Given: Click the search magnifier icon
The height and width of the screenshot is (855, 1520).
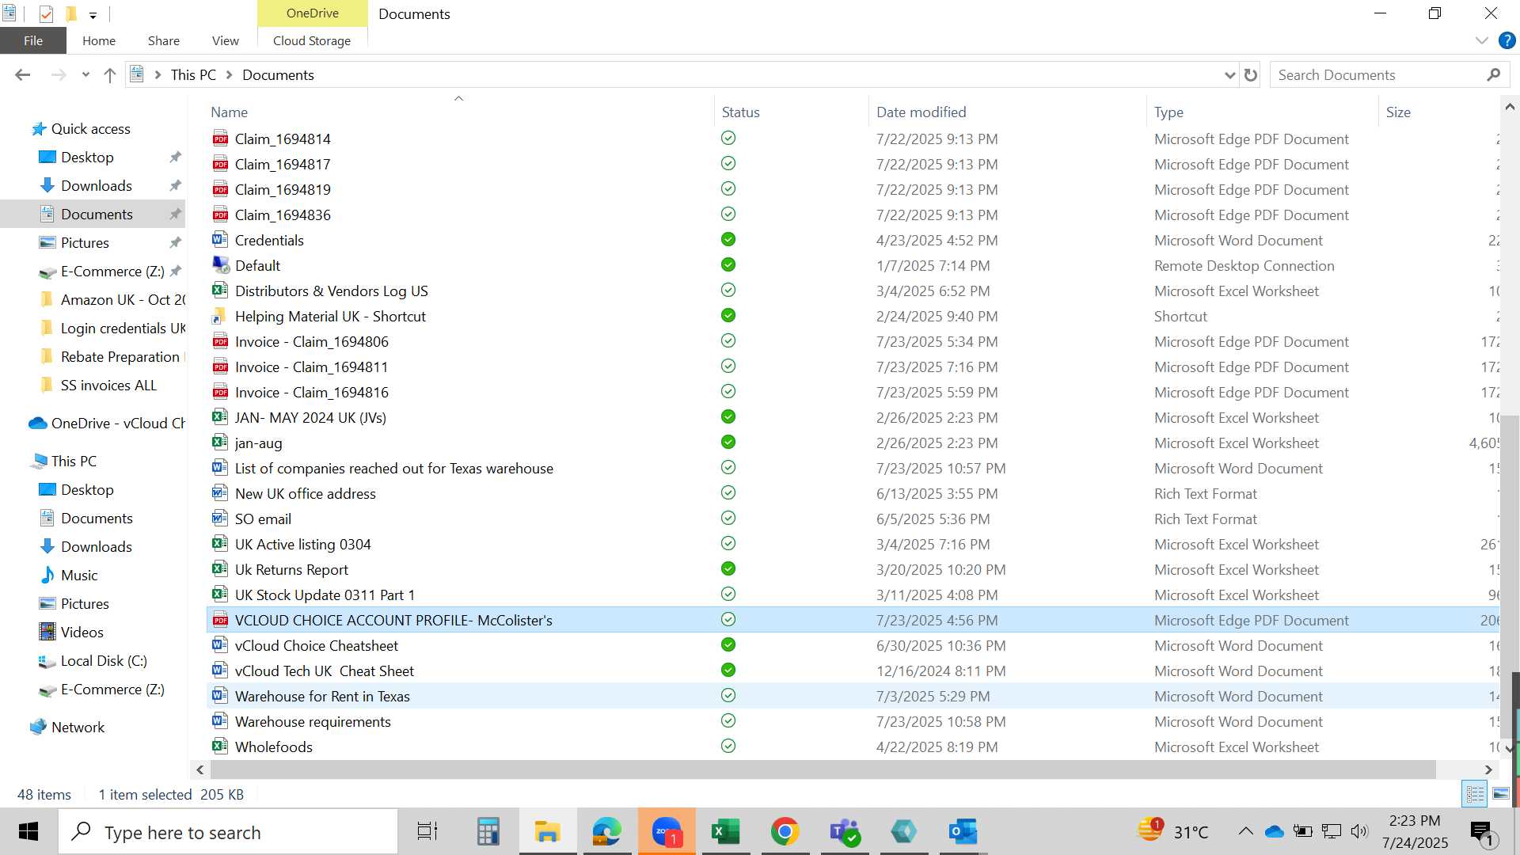Looking at the screenshot, I should pyautogui.click(x=1494, y=74).
